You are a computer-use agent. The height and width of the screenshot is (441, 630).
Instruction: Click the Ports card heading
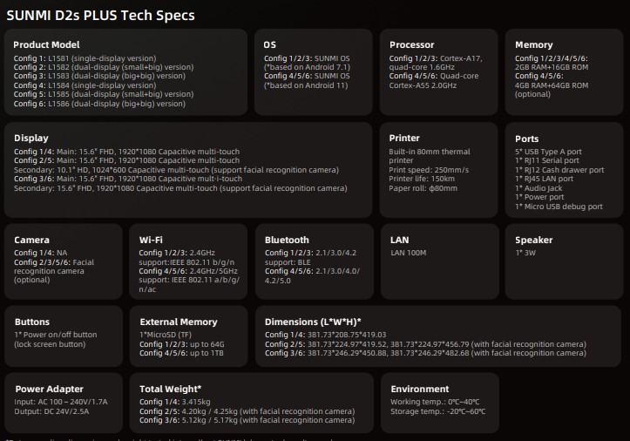click(x=526, y=139)
